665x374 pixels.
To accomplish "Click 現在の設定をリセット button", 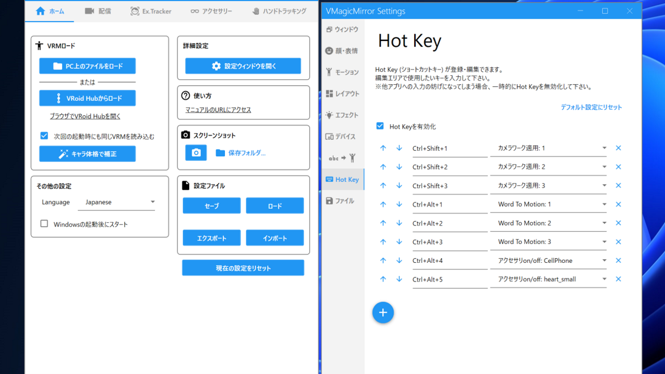I will [243, 268].
